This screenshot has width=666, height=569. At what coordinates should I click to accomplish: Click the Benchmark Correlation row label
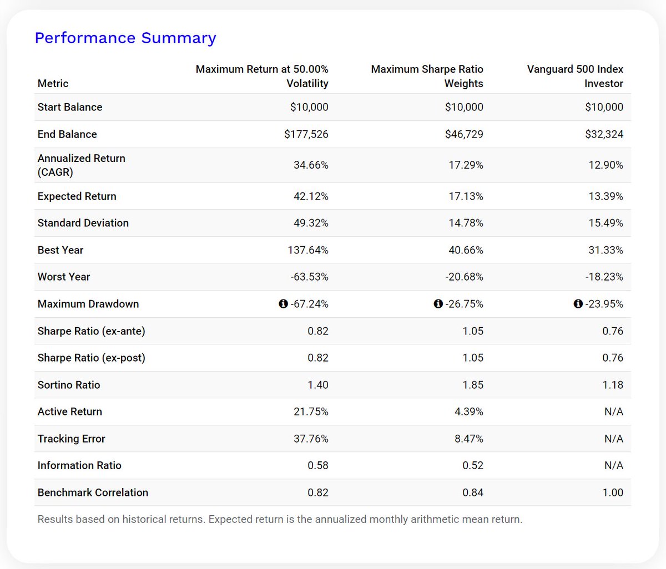(93, 492)
